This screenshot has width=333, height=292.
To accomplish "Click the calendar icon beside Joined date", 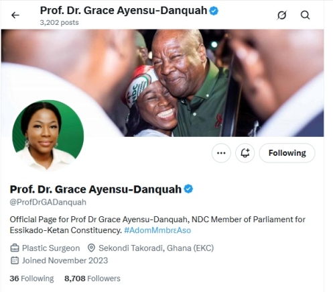I will pos(15,260).
